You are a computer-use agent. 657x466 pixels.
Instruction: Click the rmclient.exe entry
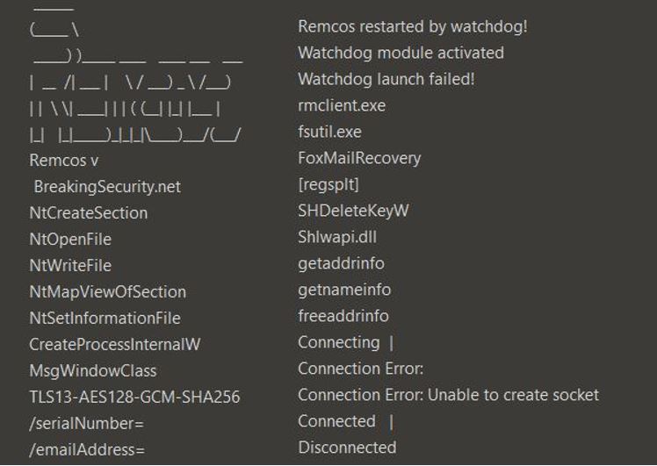click(x=342, y=105)
